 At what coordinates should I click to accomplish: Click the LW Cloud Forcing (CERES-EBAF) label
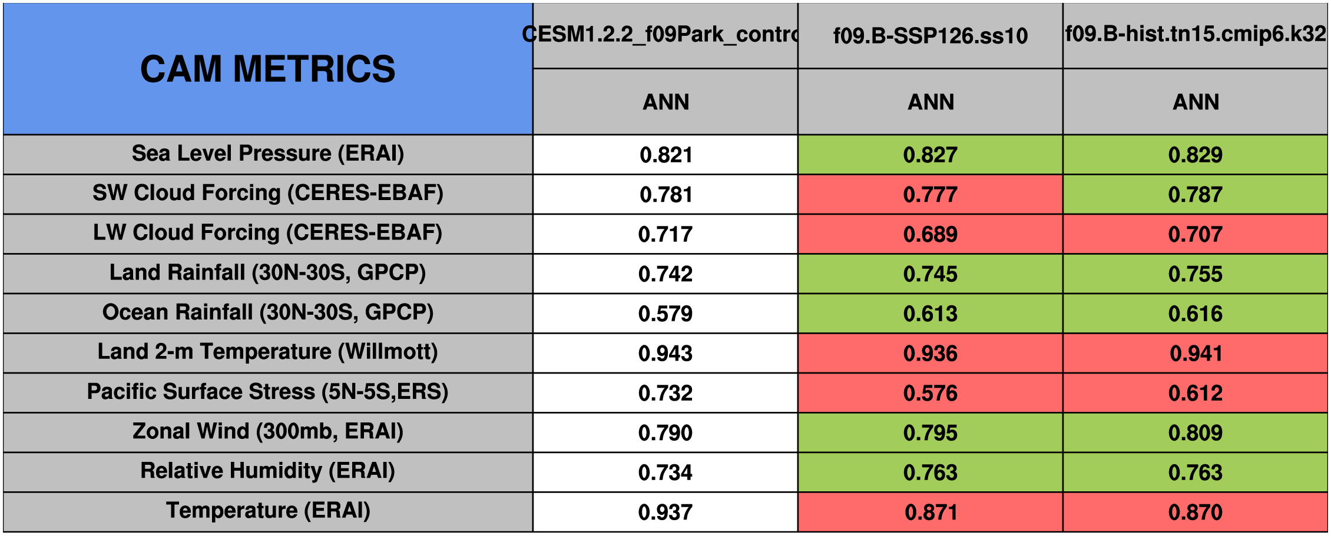267,234
